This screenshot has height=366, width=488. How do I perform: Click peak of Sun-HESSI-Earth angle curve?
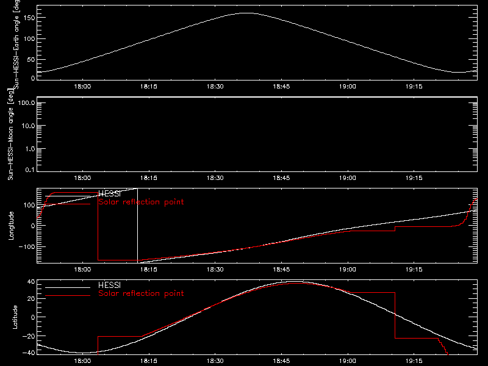click(248, 13)
